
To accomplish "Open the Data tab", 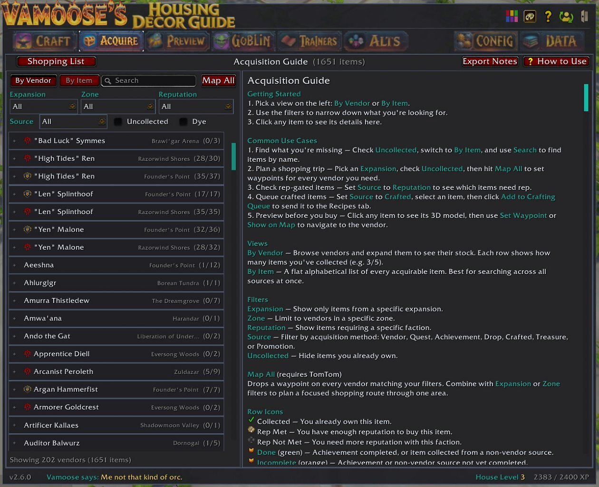I will click(552, 41).
